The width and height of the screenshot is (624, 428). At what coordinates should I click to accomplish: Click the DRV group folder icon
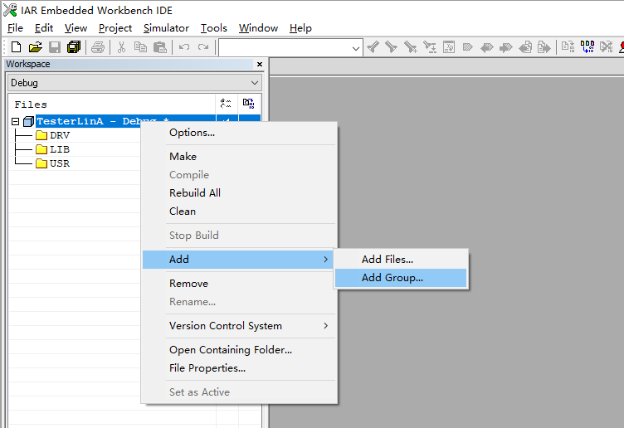[41, 135]
